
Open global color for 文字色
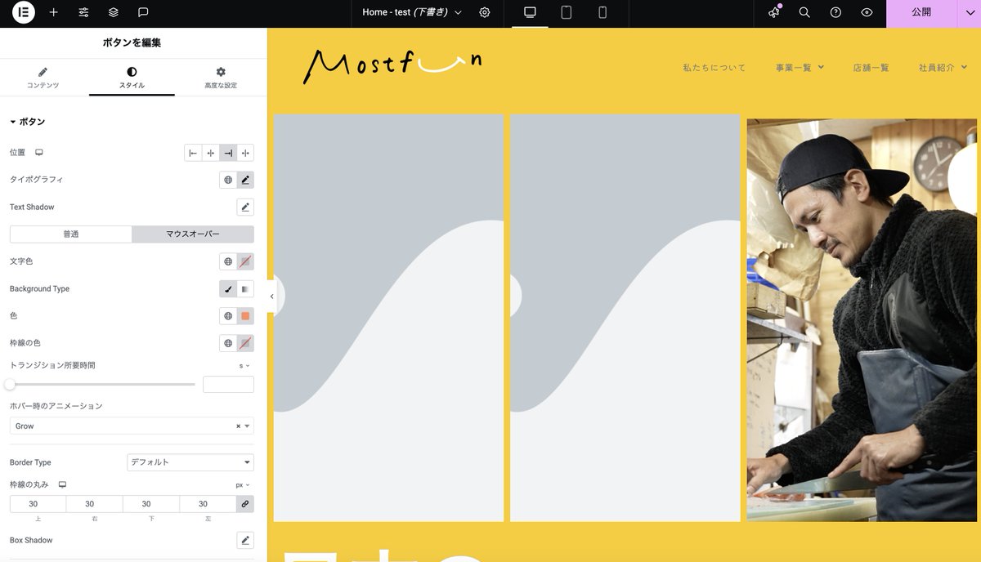pos(228,261)
